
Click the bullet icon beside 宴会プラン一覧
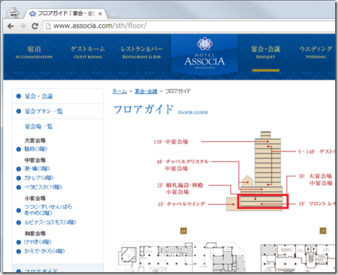tap(19, 111)
